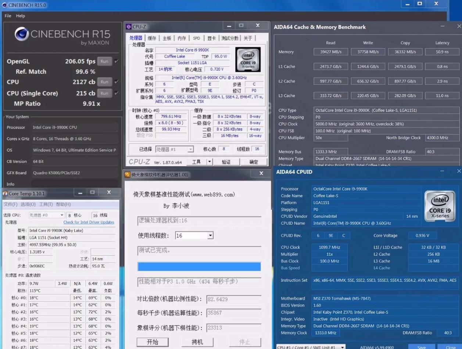The width and height of the screenshot is (462, 349).
Task: Click the 开始 button in chess benchmark
Action: pyautogui.click(x=153, y=342)
